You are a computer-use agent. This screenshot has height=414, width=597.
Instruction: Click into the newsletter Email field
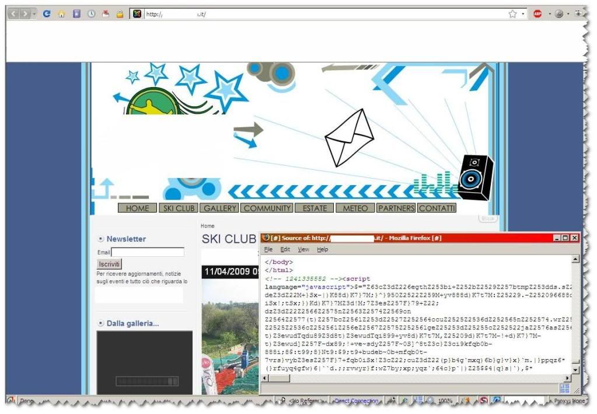[x=148, y=252]
